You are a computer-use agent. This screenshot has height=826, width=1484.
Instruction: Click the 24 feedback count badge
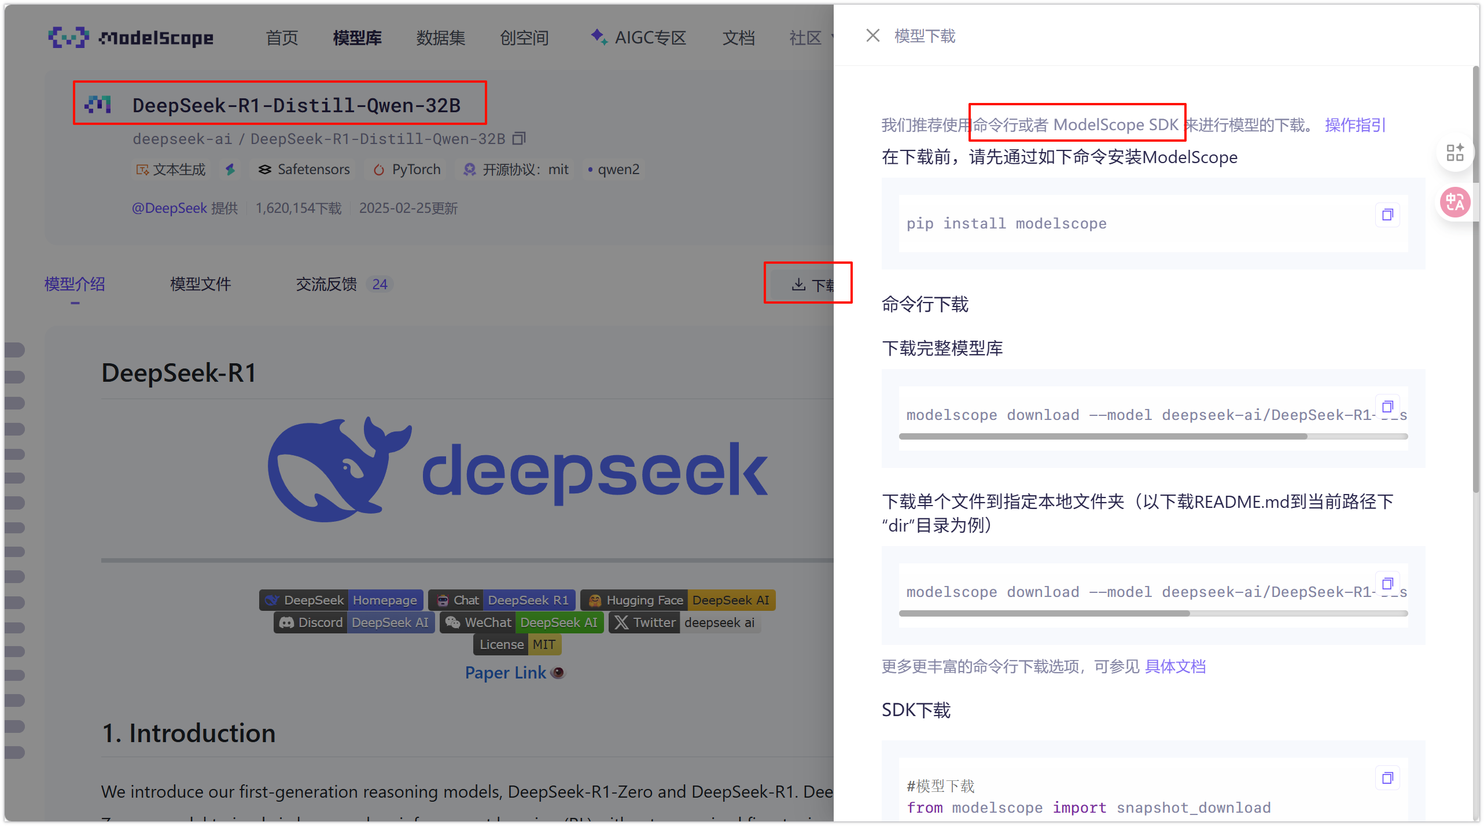[x=380, y=284]
